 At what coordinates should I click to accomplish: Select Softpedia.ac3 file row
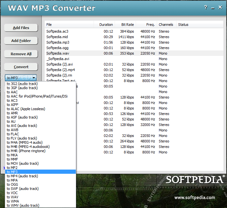[135, 31]
